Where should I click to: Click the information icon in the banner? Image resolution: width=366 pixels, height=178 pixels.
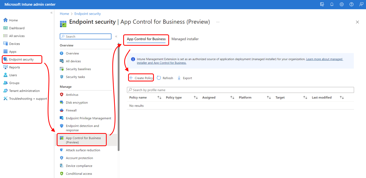[133, 59]
